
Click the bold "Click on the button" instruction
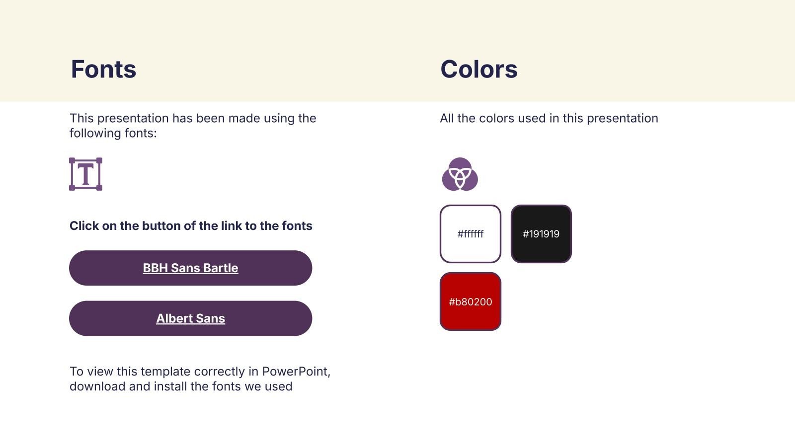pyautogui.click(x=191, y=226)
